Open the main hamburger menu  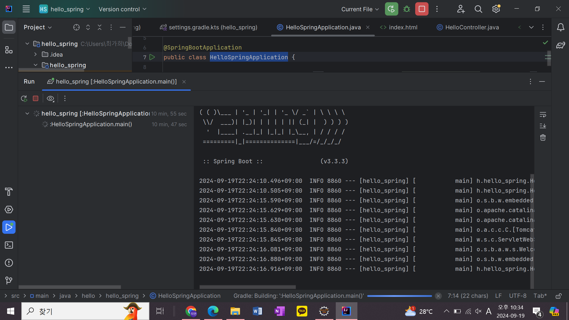click(26, 9)
